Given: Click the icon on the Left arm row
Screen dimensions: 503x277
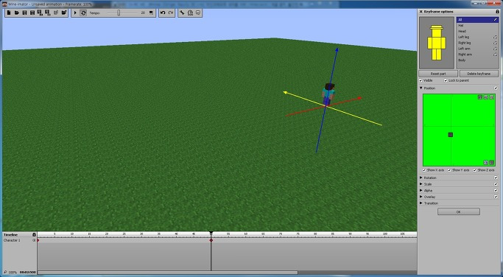Looking at the screenshot, I should click(x=496, y=49).
